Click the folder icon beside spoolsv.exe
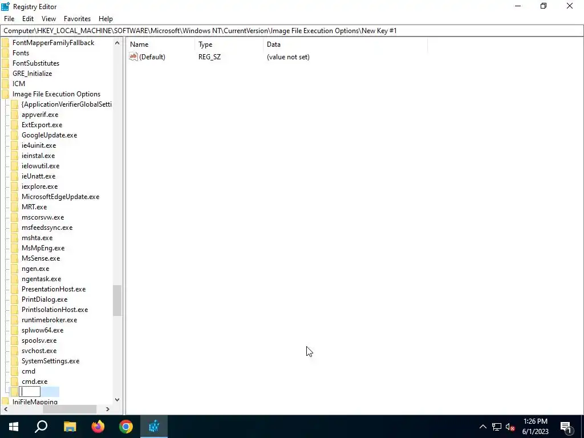The image size is (584, 438). (14, 340)
